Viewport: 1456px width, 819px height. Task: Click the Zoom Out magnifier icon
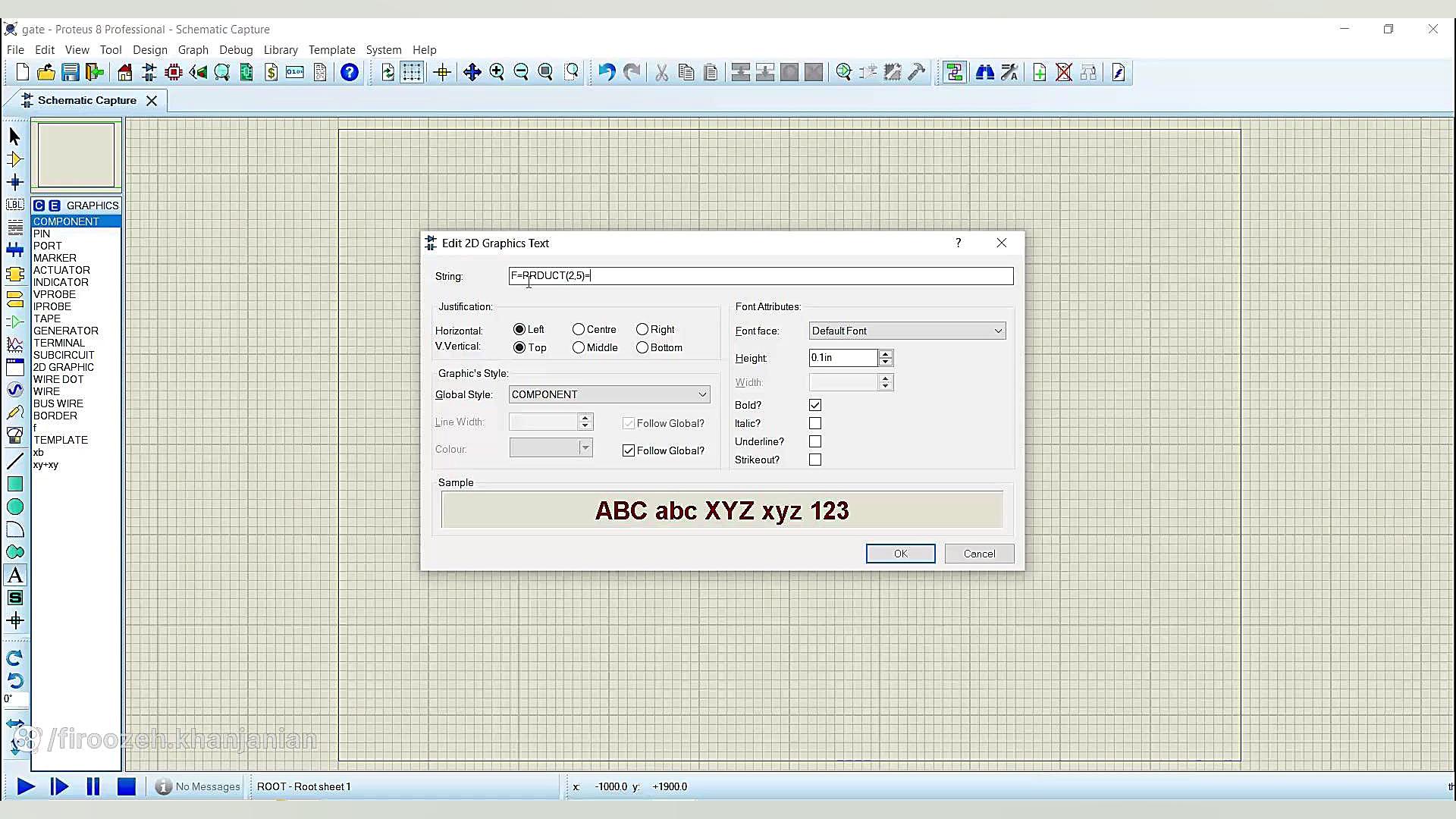(521, 72)
